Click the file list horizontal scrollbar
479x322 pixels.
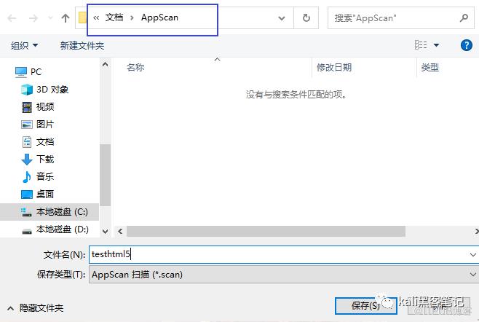pos(266,232)
